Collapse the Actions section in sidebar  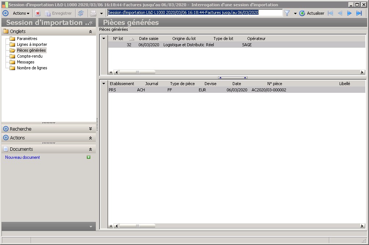[90, 138]
